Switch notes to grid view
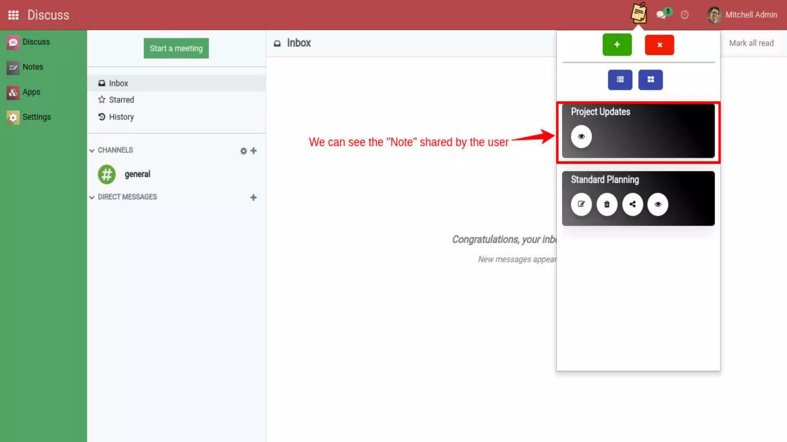The width and height of the screenshot is (787, 442). [650, 79]
